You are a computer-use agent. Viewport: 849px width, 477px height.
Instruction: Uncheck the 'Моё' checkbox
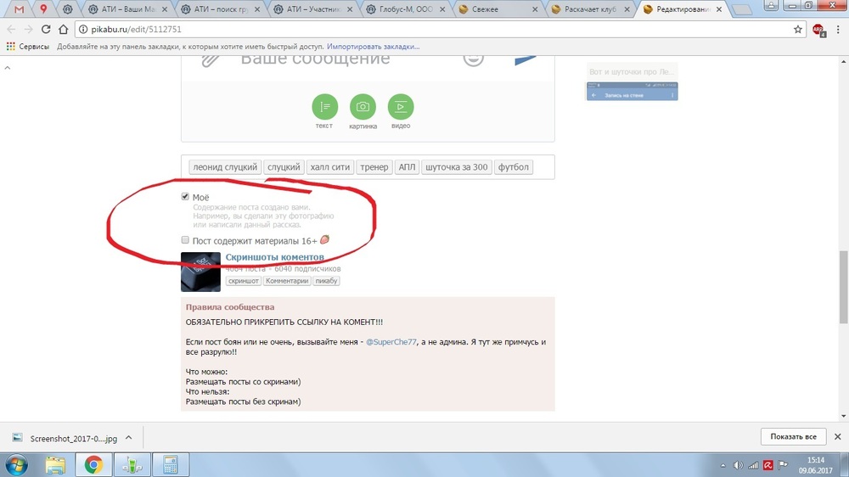click(185, 197)
